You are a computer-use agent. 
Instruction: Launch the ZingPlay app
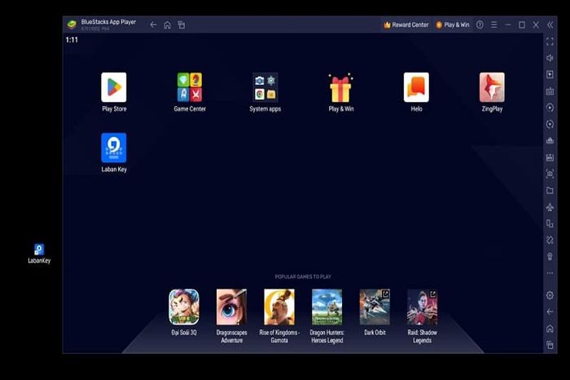(x=492, y=87)
